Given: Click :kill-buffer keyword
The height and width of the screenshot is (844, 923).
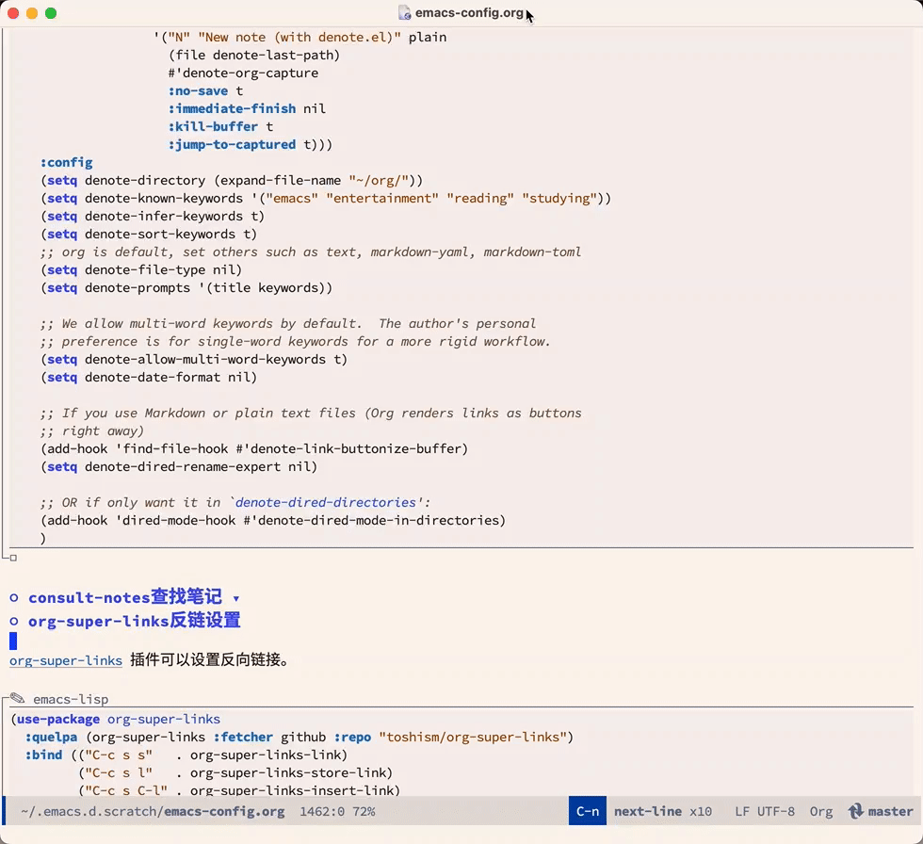Looking at the screenshot, I should click(x=213, y=126).
